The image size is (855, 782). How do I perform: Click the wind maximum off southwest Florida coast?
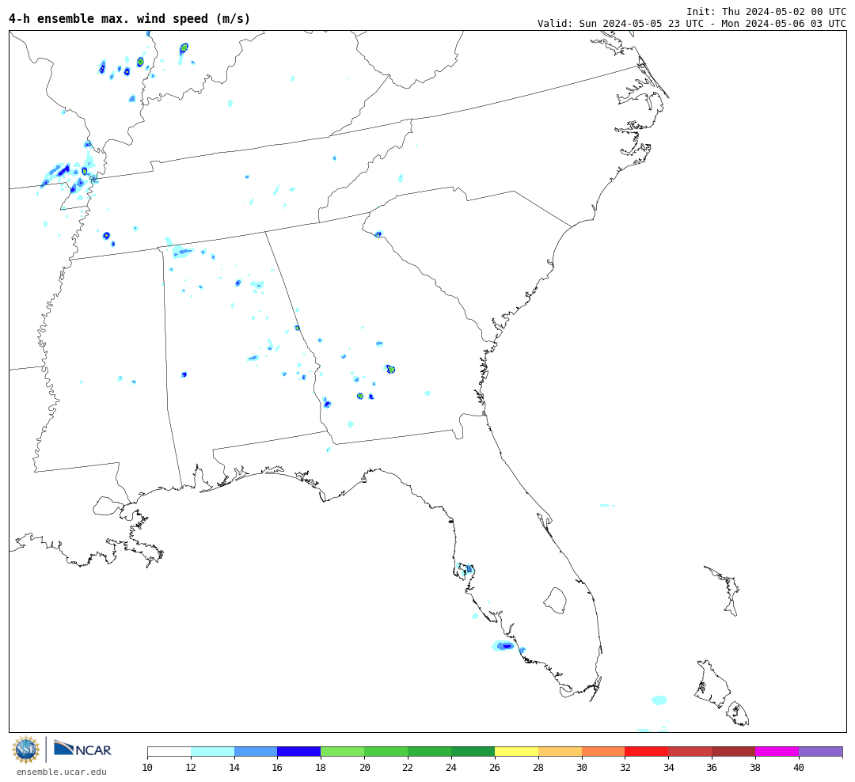pyautogui.click(x=503, y=646)
